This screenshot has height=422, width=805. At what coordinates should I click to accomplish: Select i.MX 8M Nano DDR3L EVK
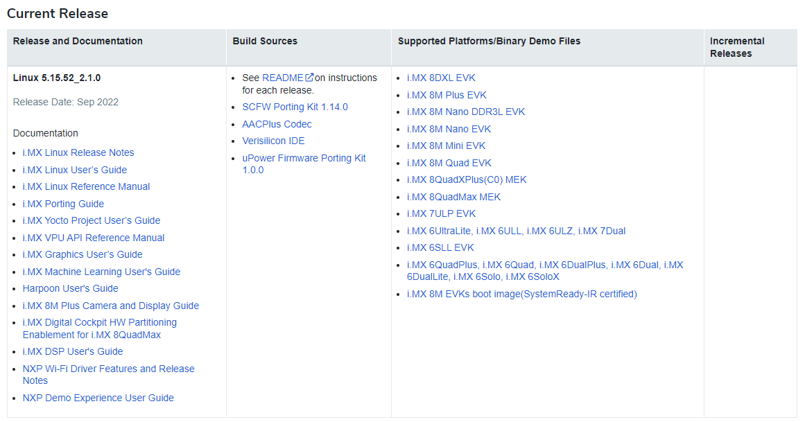point(466,112)
